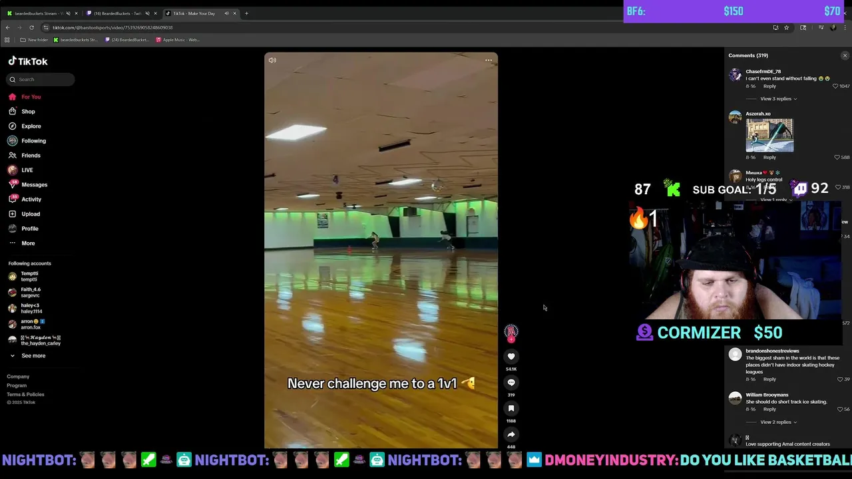Like ChasefrmDE_78's comment
The width and height of the screenshot is (852, 479).
836,86
